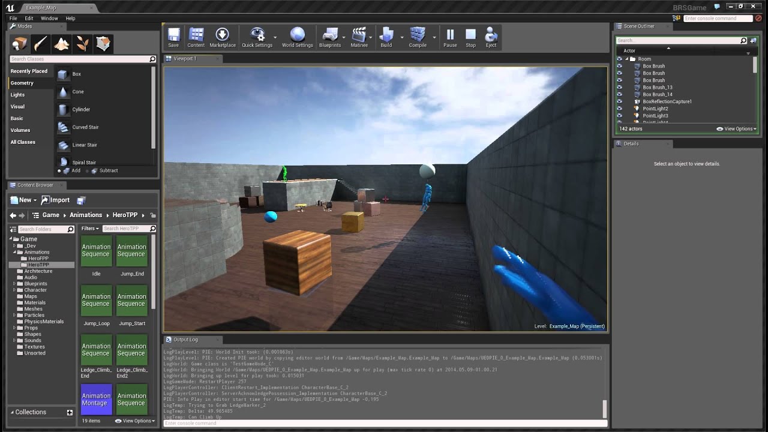Select the Paint mode brush icon

tap(40, 44)
